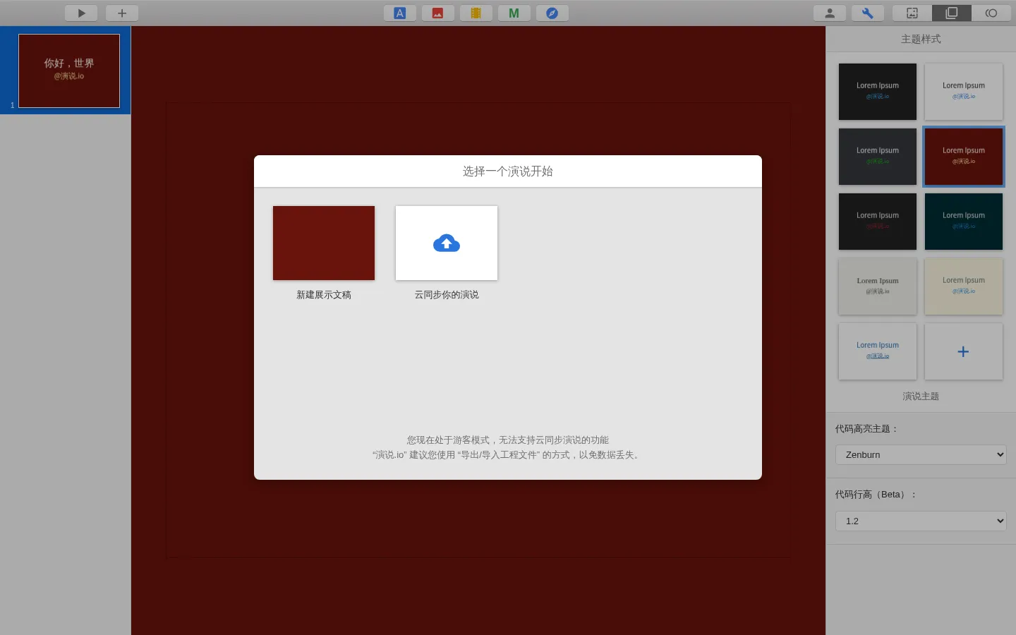1016x635 pixels.
Task: Choose the dark slate theme with green link
Action: (878, 157)
